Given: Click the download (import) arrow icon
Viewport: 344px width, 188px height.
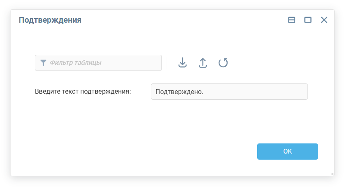Looking at the screenshot, I should pos(183,63).
